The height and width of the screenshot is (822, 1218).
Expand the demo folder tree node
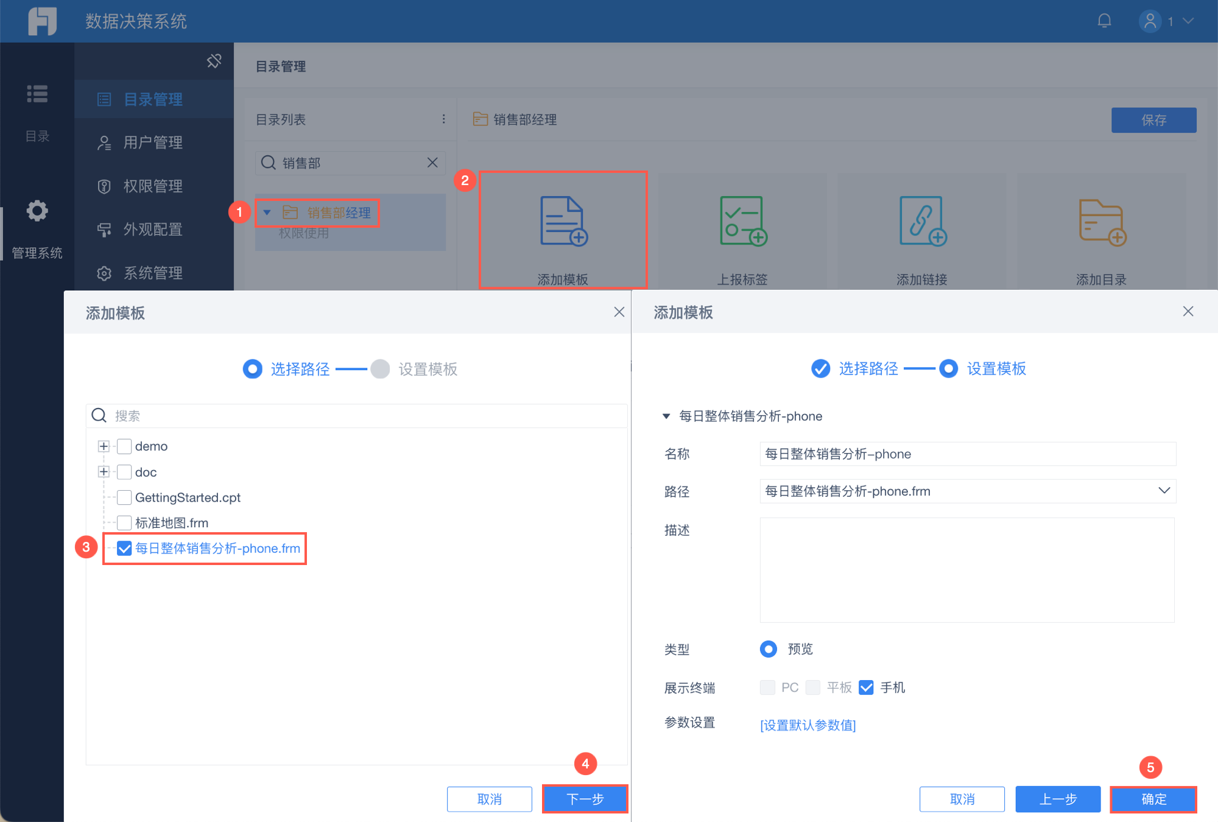tap(104, 446)
